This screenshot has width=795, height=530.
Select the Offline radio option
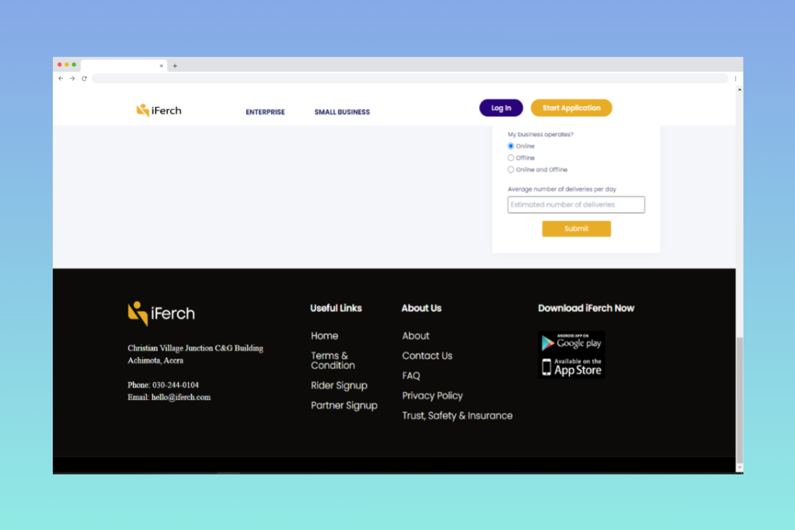pos(511,158)
